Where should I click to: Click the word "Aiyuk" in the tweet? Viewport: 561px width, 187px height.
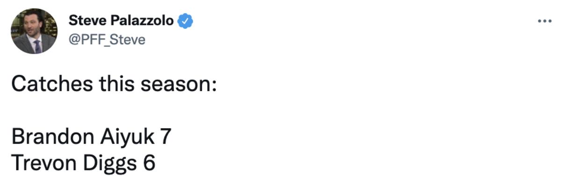pyautogui.click(x=127, y=138)
